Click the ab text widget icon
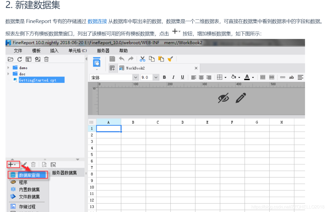The width and height of the screenshot is (327, 212). (x=291, y=77)
